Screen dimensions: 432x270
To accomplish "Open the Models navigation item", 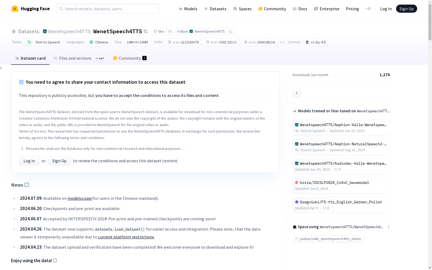I will point(188,9).
